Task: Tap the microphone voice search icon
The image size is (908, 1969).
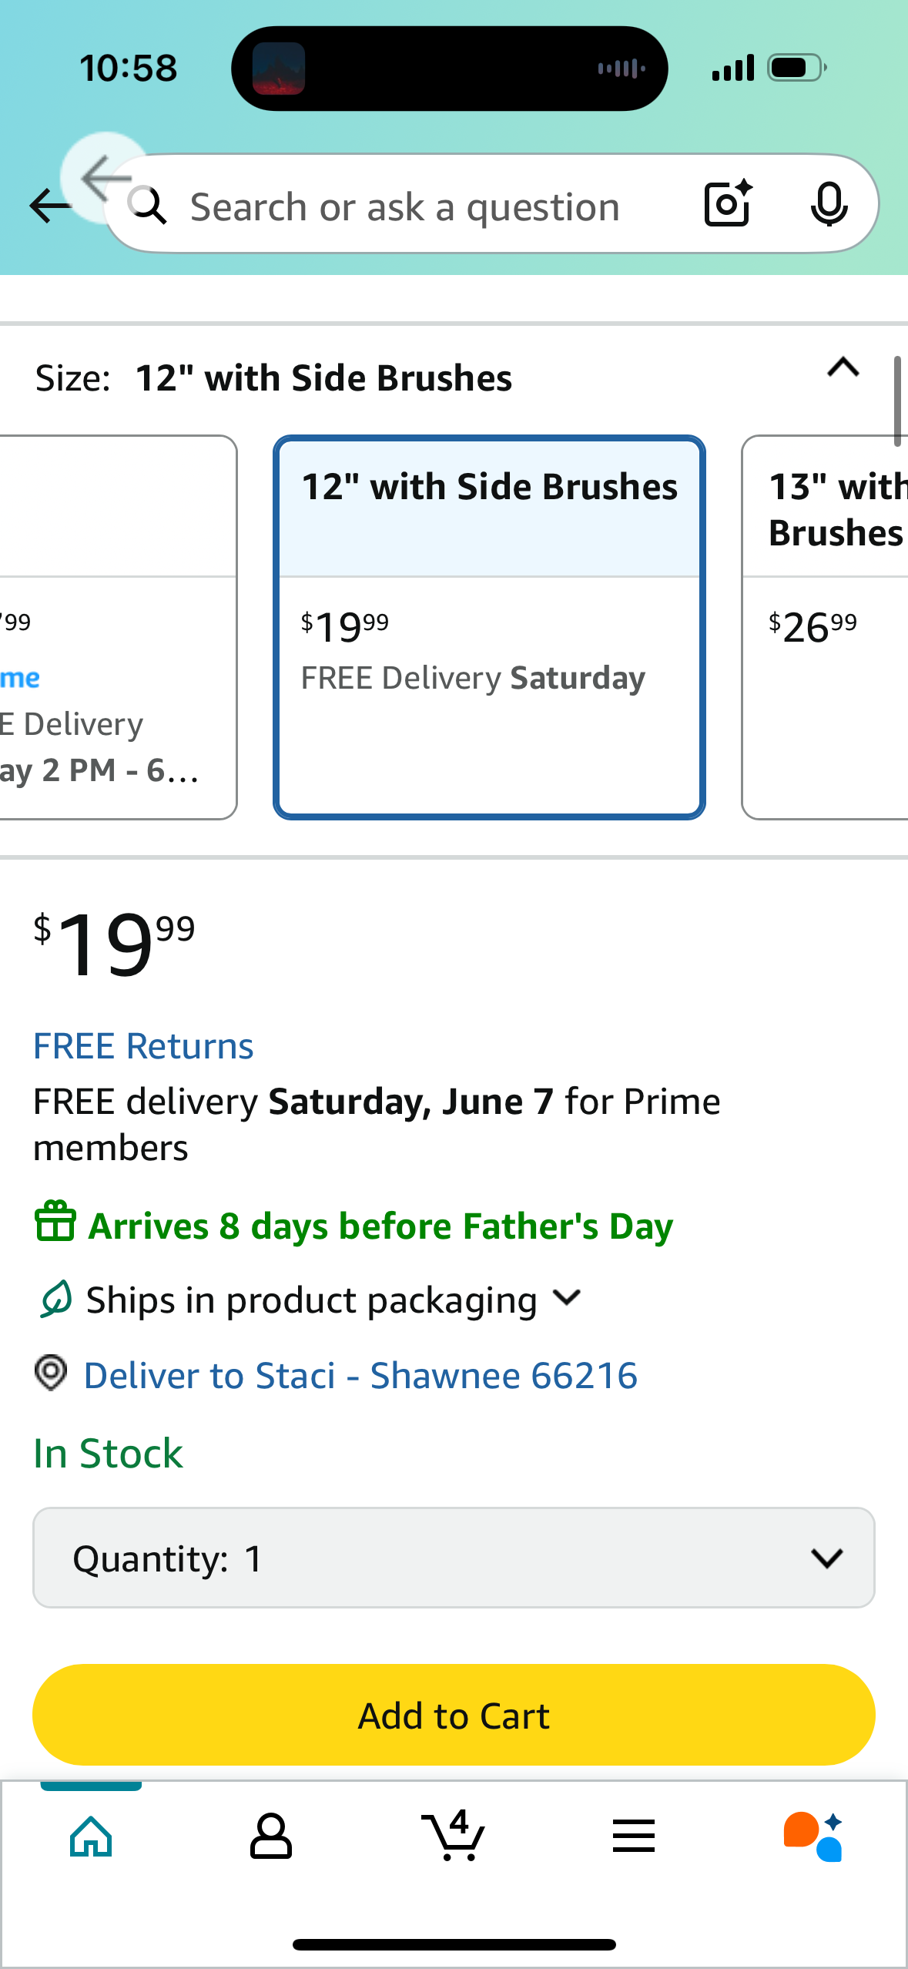Action: pyautogui.click(x=829, y=204)
